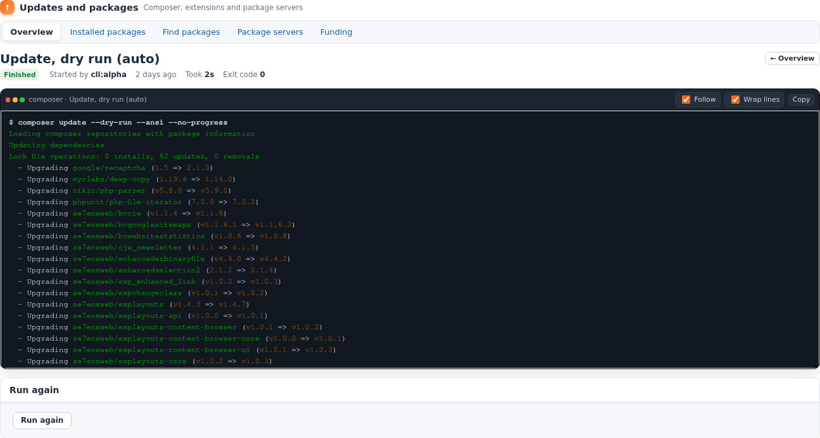The height and width of the screenshot is (438, 820).
Task: Click the 'Lock file operations' summary line
Action: [x=134, y=157]
